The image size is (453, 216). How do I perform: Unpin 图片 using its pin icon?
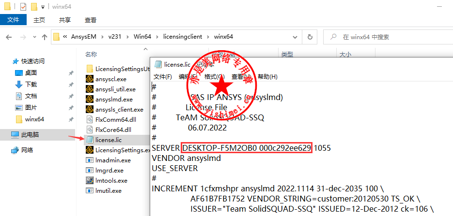click(71, 108)
